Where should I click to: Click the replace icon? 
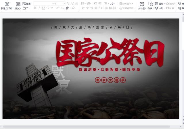(179, 8)
